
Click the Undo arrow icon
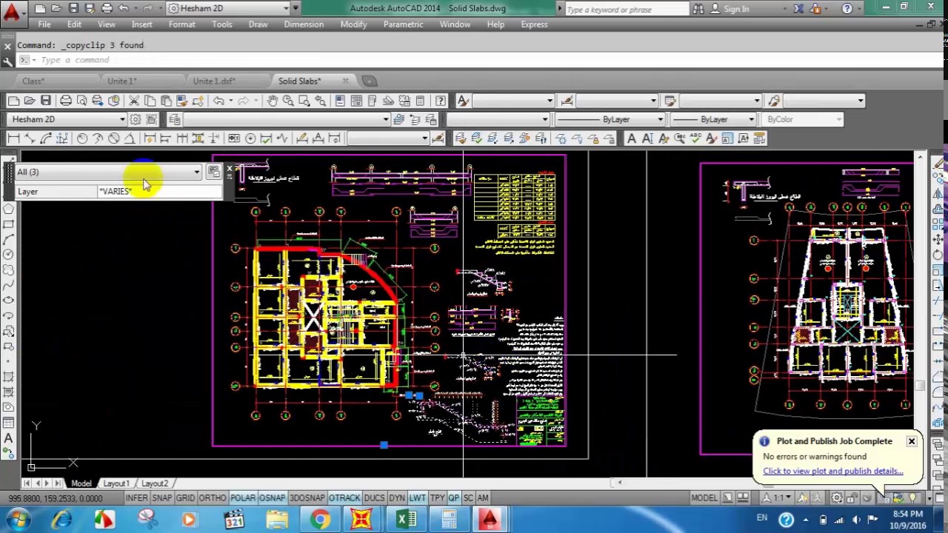click(218, 101)
